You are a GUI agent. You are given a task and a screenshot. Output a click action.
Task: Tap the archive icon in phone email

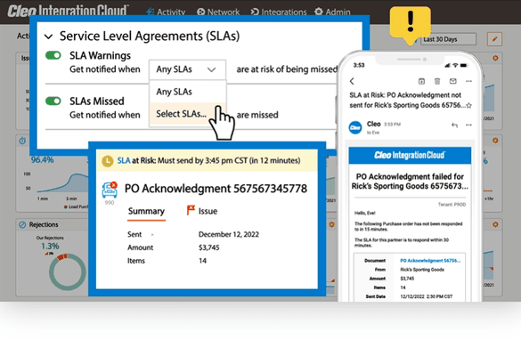pyautogui.click(x=421, y=81)
